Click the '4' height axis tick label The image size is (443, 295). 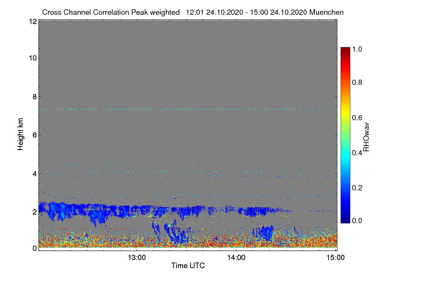34,173
